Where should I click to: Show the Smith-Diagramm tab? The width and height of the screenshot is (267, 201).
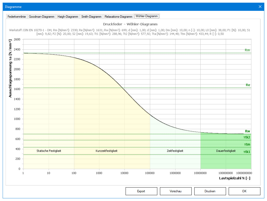pos(91,17)
